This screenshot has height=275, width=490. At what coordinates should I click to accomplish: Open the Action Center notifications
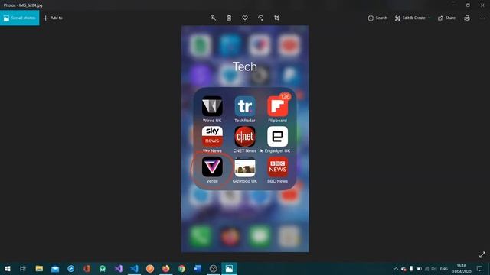click(x=480, y=268)
